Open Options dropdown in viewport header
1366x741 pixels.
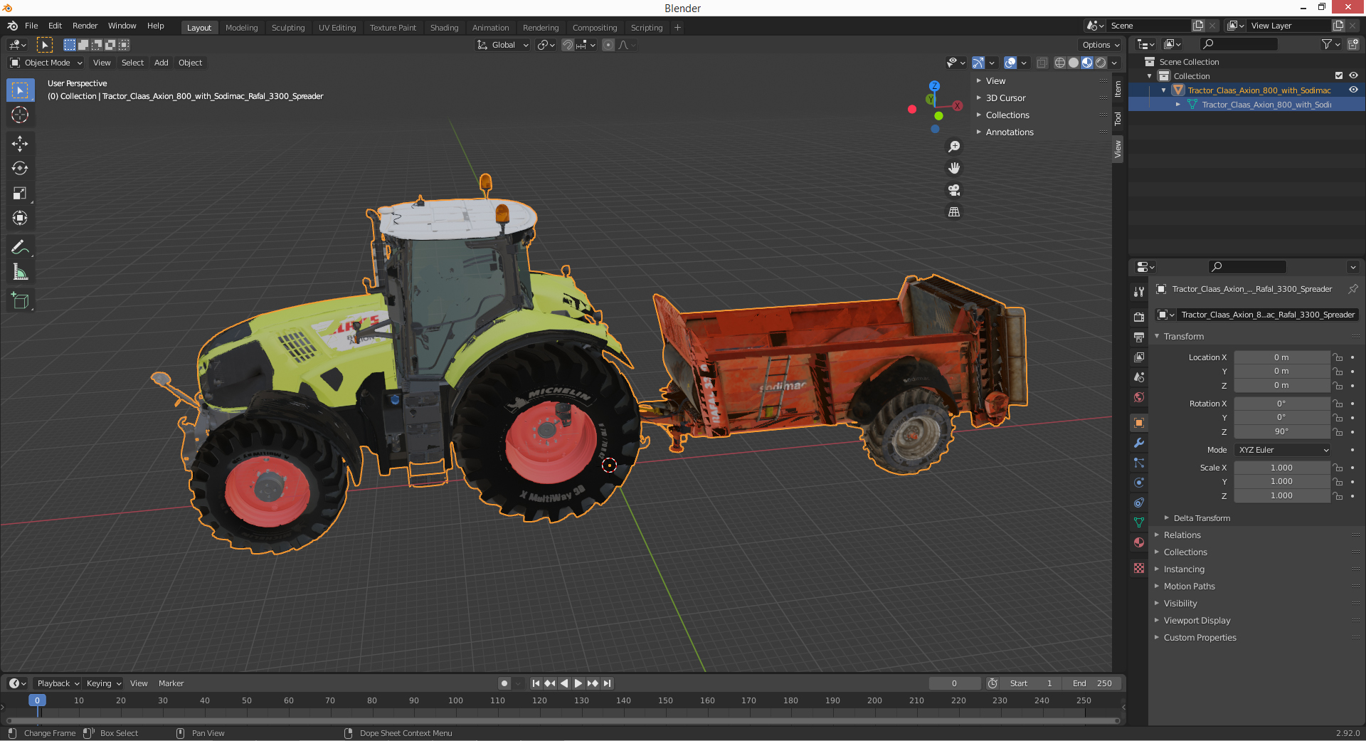coord(1101,45)
